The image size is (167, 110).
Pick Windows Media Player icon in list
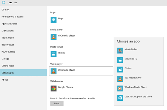pos(120,88)
